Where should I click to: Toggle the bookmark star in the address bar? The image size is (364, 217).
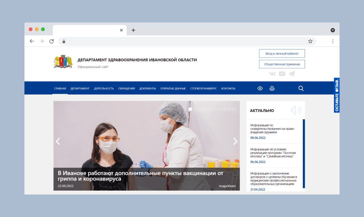(310, 41)
